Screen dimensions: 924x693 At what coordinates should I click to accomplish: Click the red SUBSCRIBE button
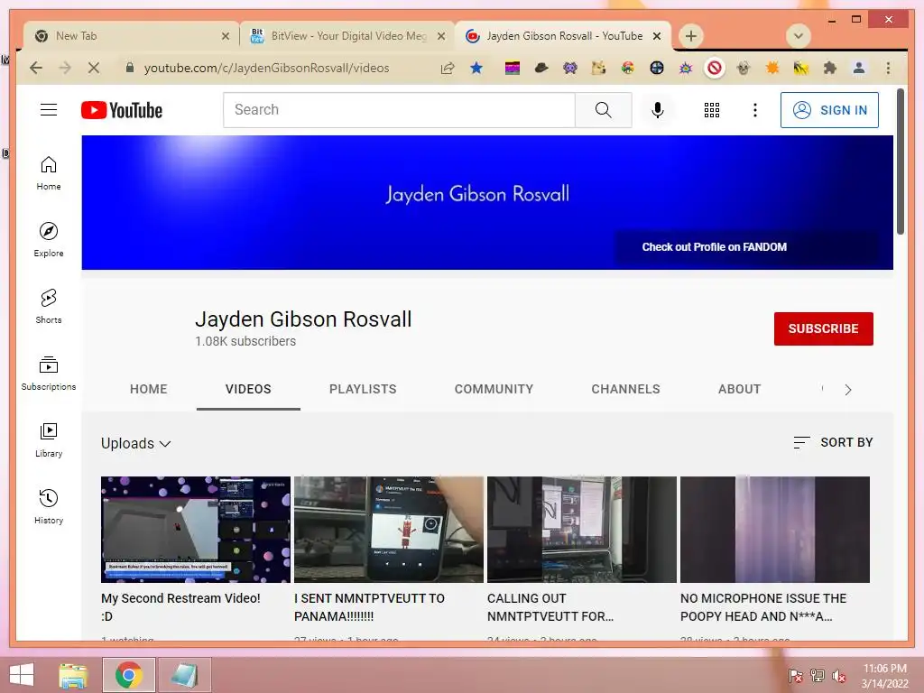[823, 328]
